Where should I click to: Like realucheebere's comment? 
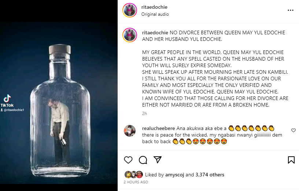tap(293, 130)
